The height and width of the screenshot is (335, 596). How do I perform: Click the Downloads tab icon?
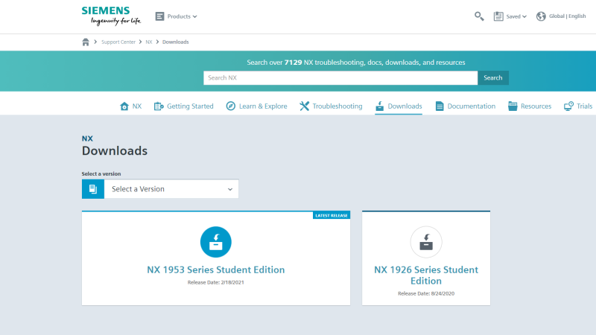[x=379, y=106]
